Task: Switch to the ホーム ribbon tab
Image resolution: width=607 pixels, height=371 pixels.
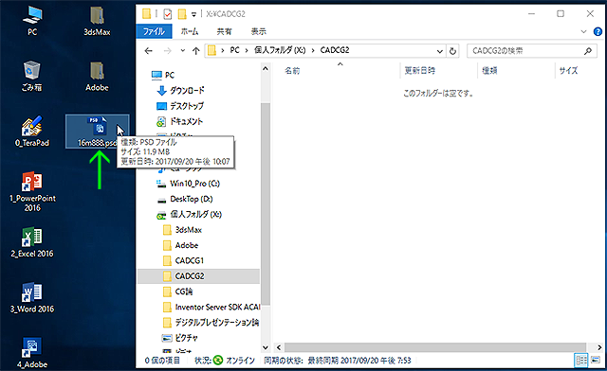Action: pos(190,31)
